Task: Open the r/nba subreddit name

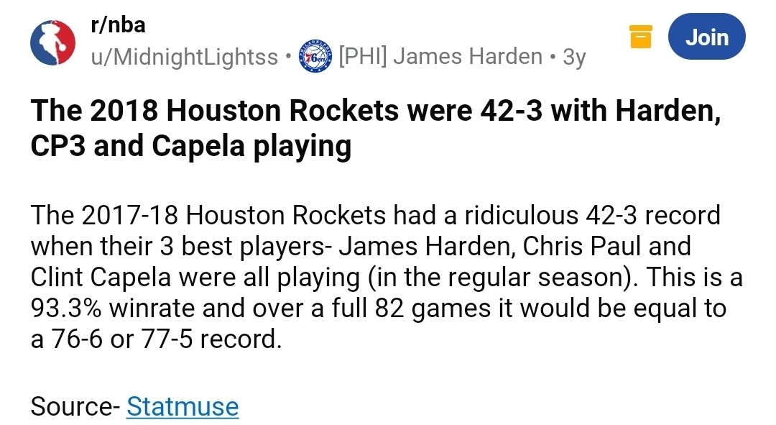Action: point(118,26)
